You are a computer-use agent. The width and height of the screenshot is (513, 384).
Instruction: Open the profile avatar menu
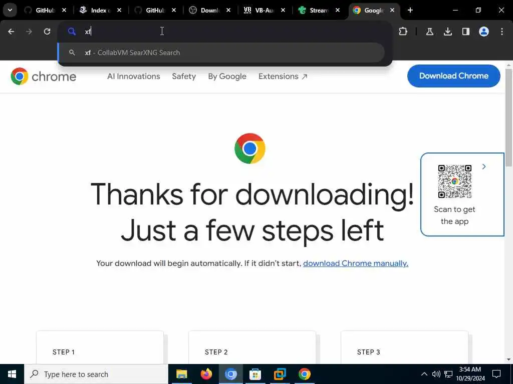pos(484,31)
